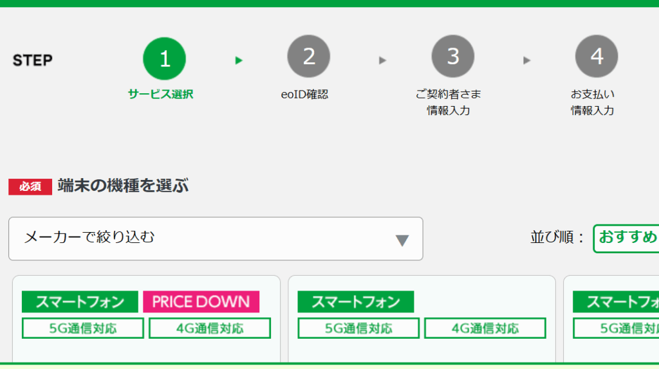Click first card's スマートフォン tag

80,301
